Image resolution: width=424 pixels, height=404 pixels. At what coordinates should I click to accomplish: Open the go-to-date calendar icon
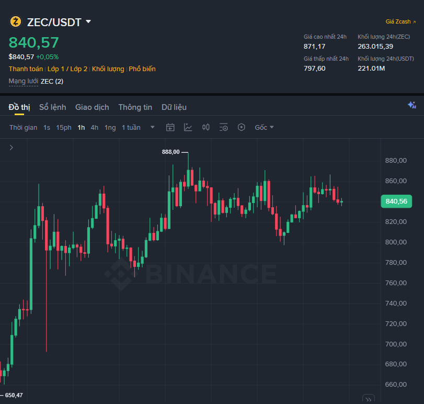(170, 127)
